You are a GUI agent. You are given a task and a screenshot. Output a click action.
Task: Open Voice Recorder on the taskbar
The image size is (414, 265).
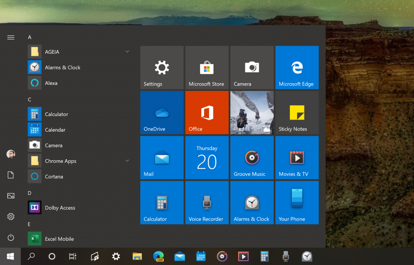point(286,256)
